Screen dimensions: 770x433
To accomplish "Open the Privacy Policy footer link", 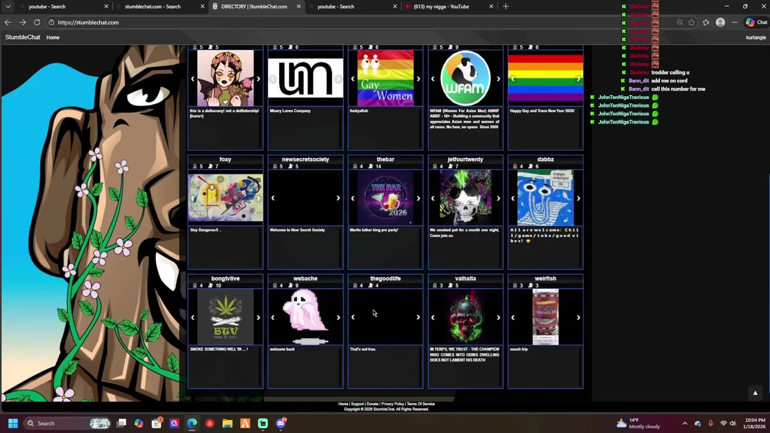I will click(x=392, y=404).
